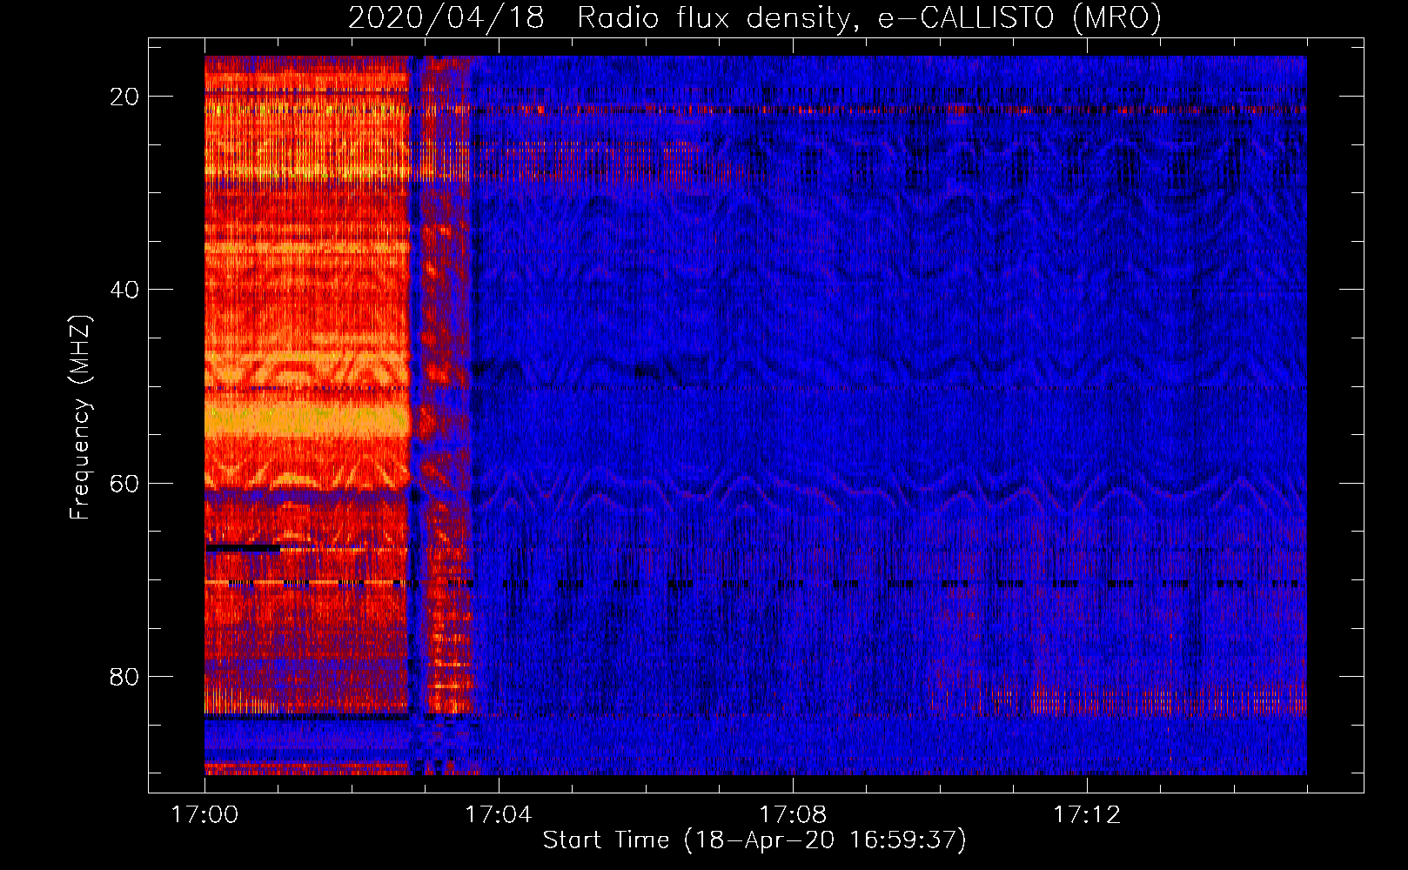Click the 60 frequency tick label
The height and width of the screenshot is (870, 1408).
point(124,483)
